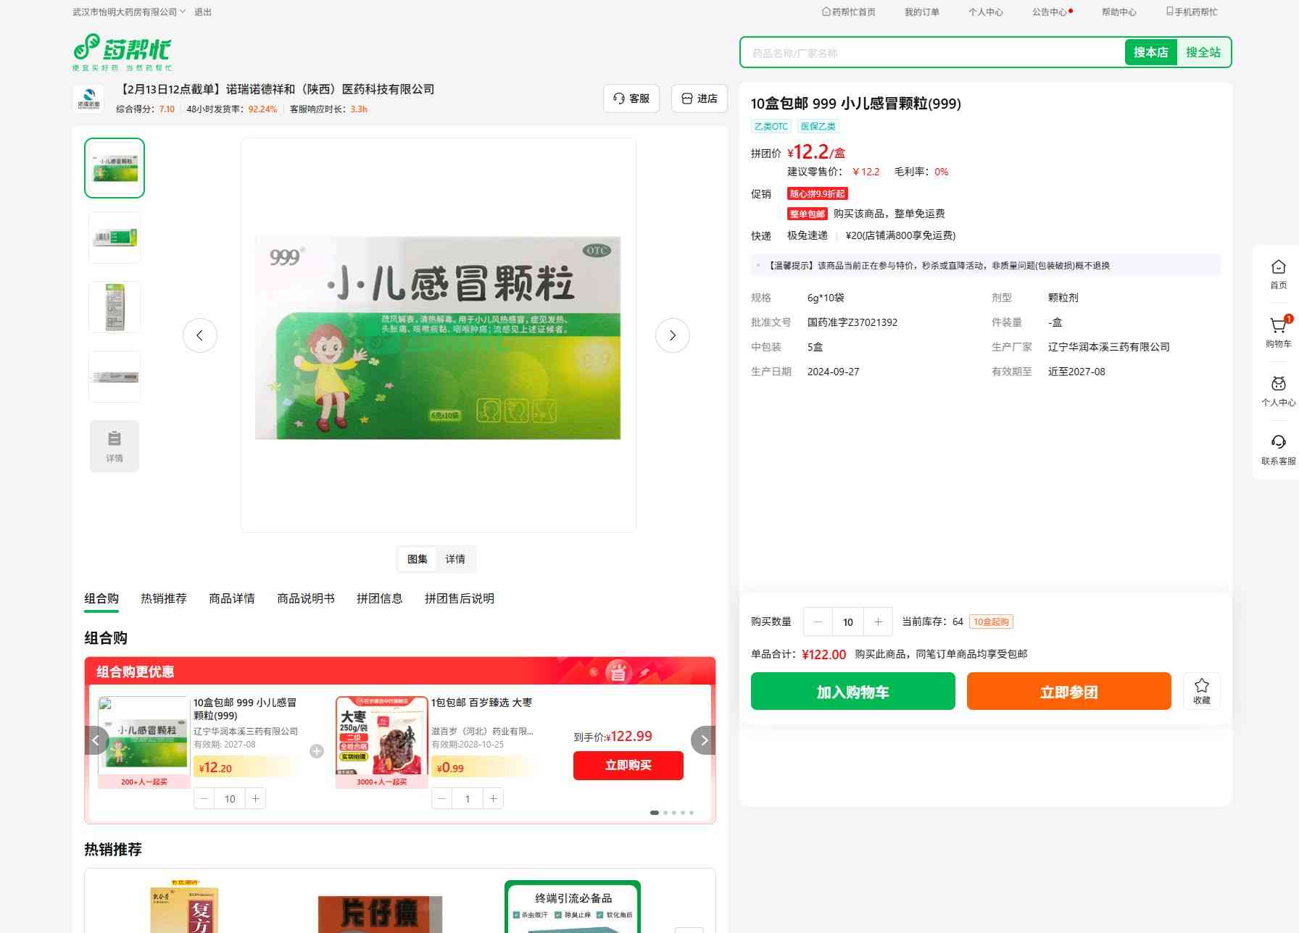1299x933 pixels.
Task: Advance combo deals carousel to next
Action: pos(703,740)
